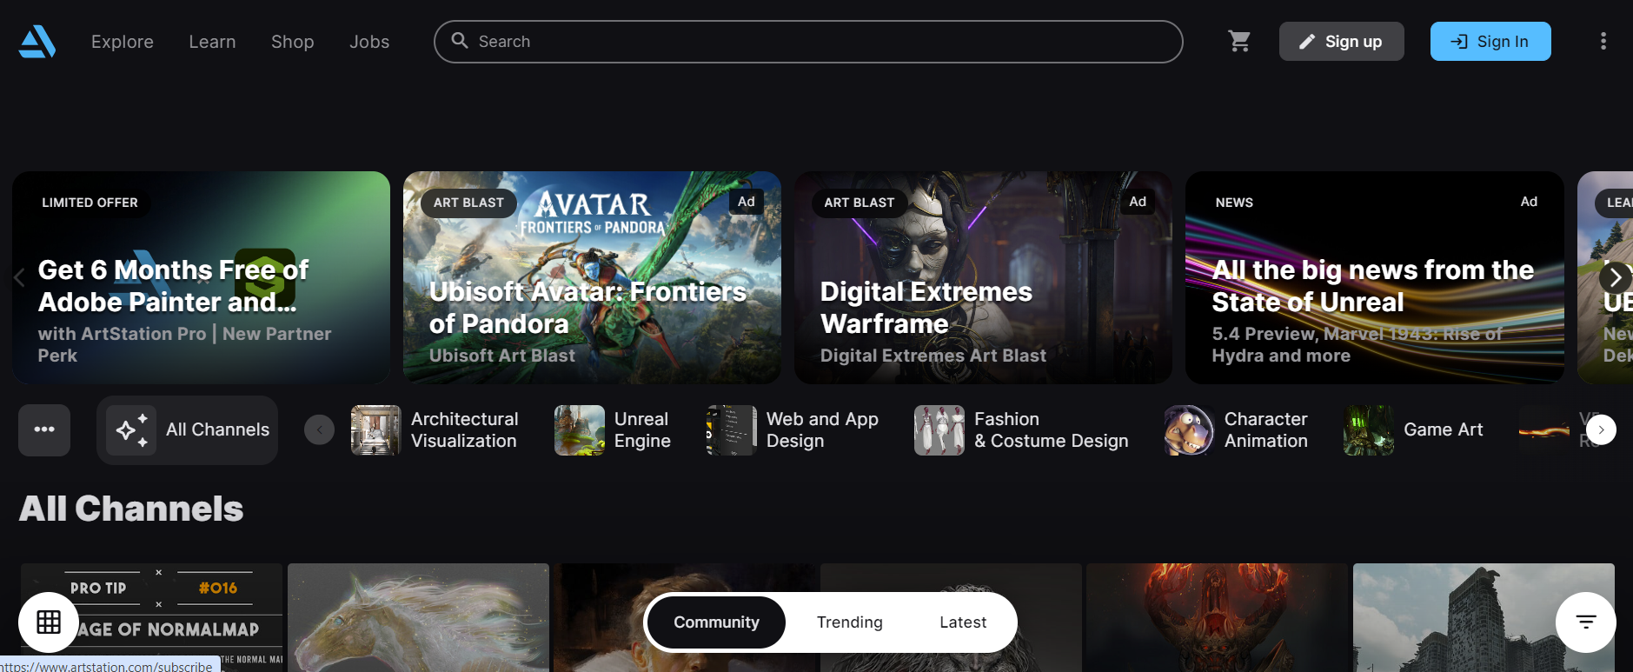Click Ad label on Avatar banner
This screenshot has width=1633, height=672.
tap(747, 202)
